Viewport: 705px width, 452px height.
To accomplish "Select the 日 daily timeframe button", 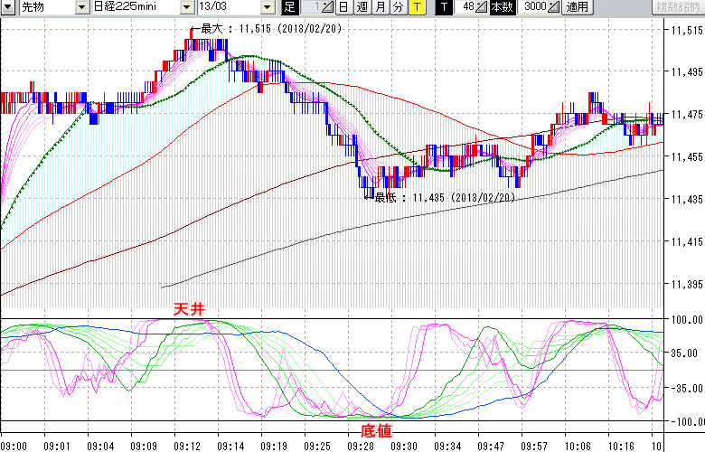I will click(x=343, y=7).
